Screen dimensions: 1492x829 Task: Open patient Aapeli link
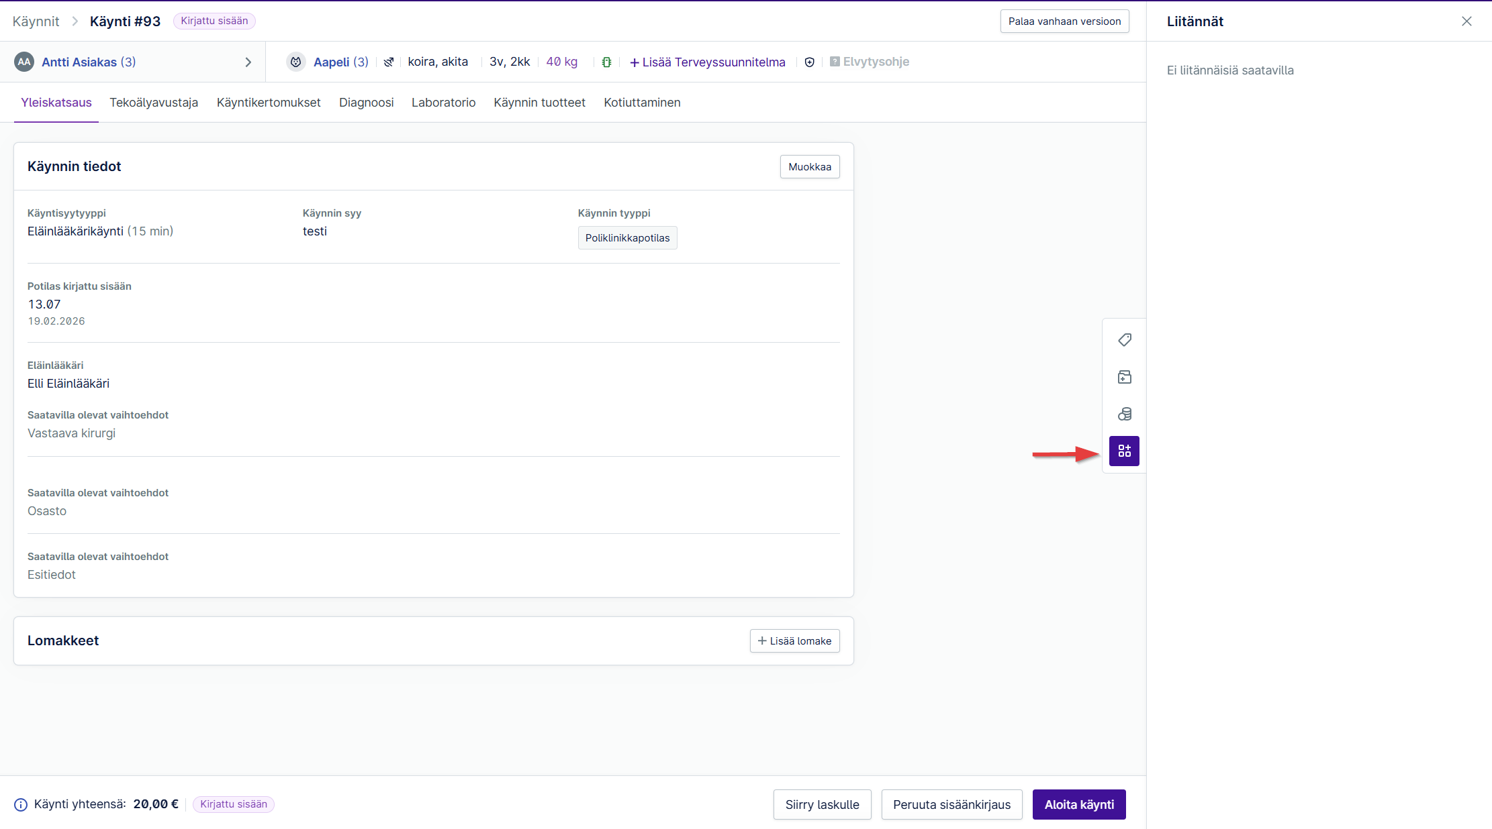pos(341,62)
